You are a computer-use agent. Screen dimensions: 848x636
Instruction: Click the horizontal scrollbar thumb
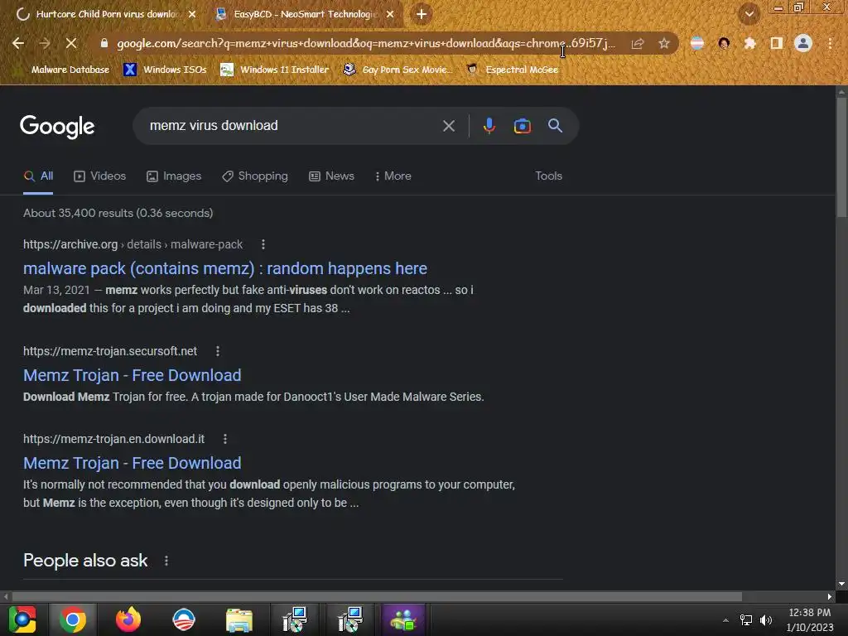(x=377, y=596)
